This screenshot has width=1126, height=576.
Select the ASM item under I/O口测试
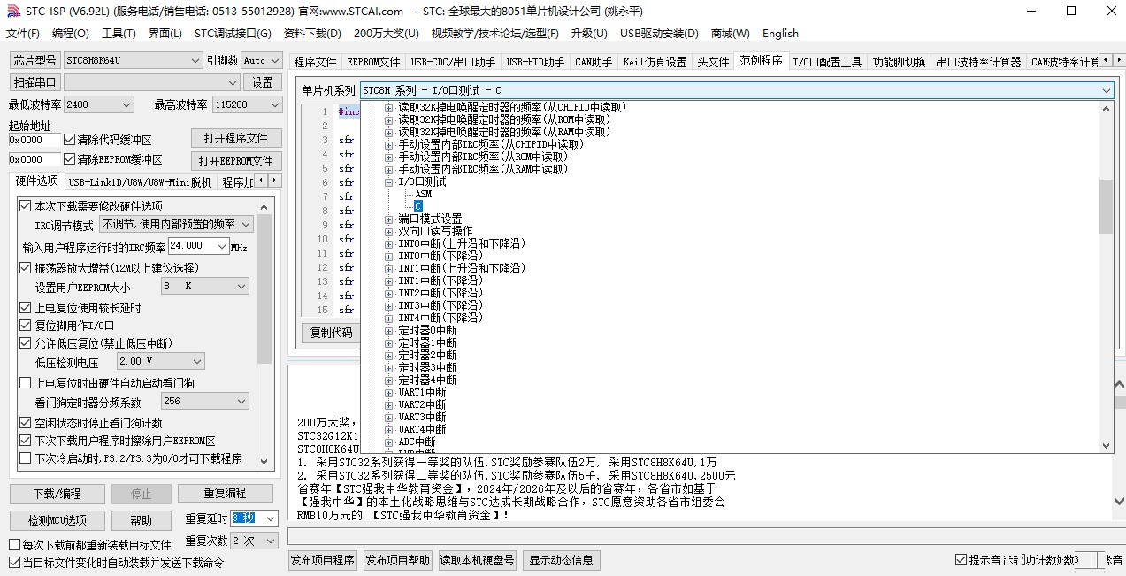point(423,194)
